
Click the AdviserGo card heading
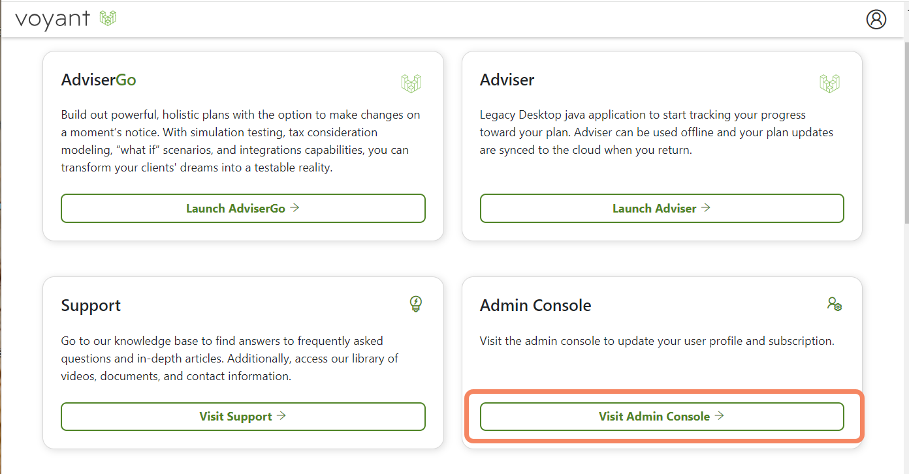coord(99,80)
